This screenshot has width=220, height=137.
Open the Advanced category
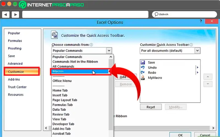click(15, 64)
